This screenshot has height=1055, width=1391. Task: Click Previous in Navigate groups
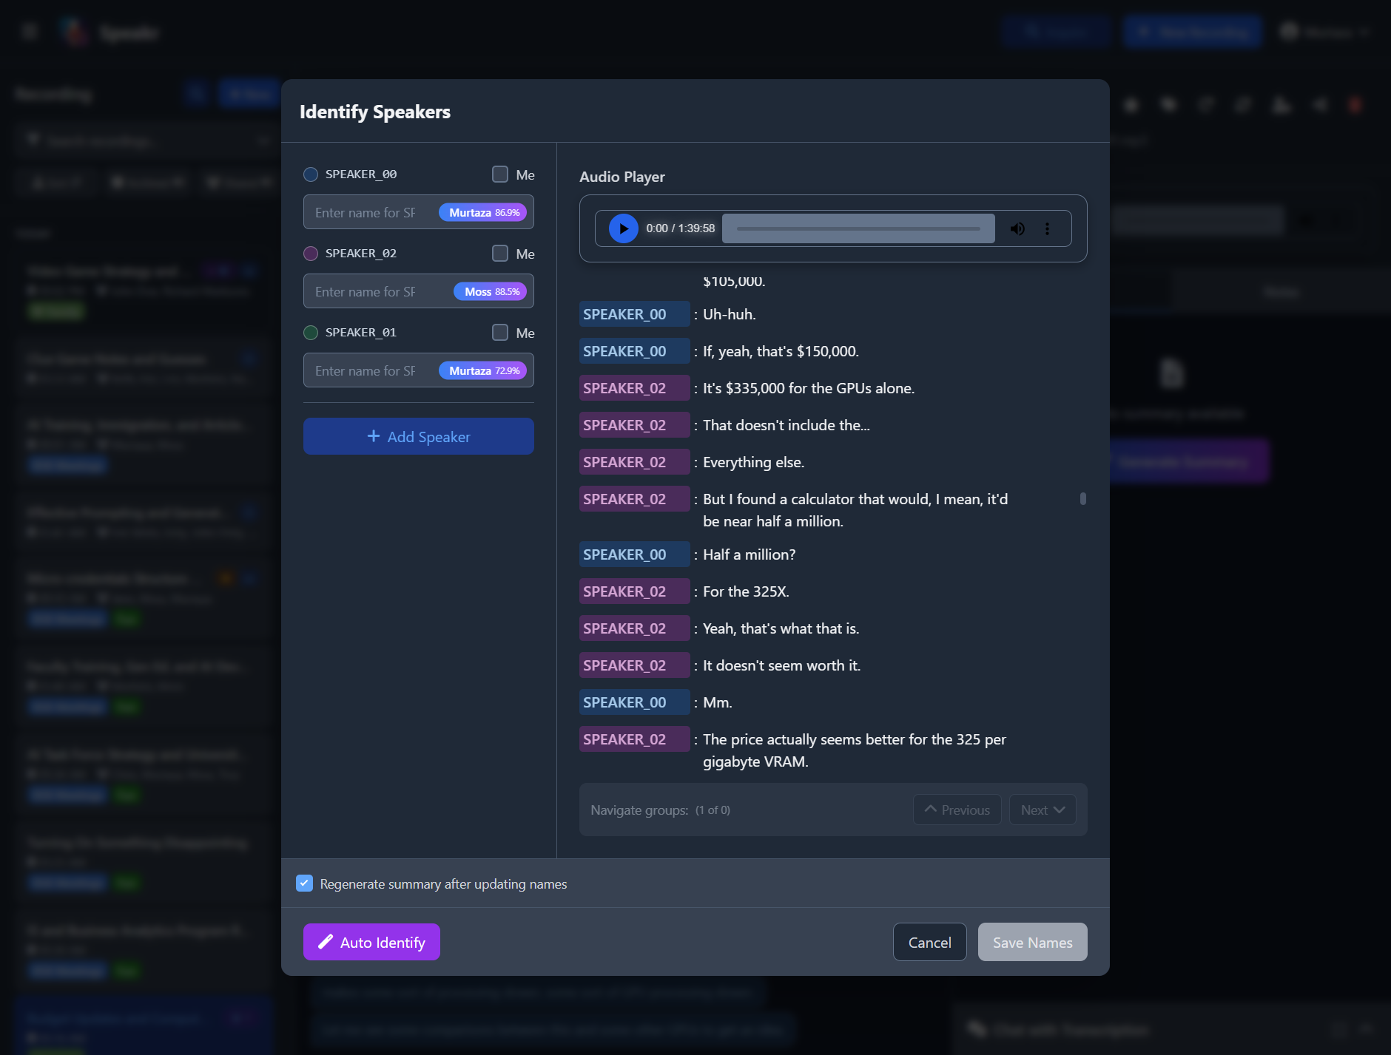point(957,809)
